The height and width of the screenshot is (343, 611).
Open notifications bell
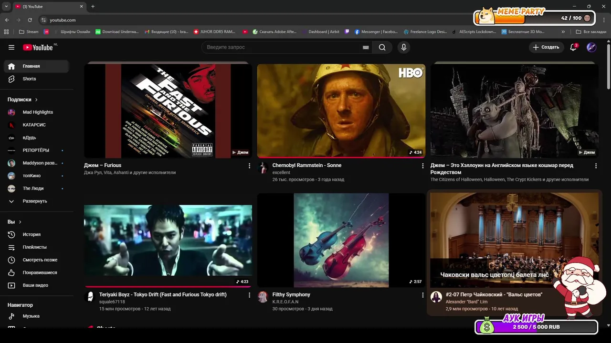click(573, 47)
